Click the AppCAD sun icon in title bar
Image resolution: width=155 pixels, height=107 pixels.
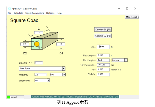10,9
